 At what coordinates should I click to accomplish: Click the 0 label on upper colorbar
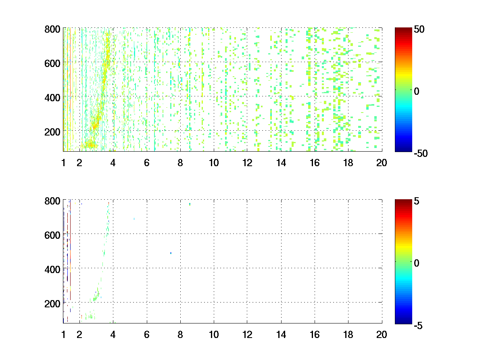pos(417,91)
